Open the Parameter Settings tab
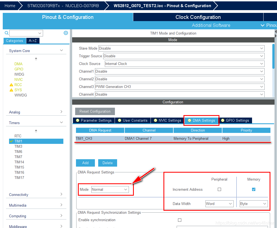277x228 pixels. (x=94, y=120)
